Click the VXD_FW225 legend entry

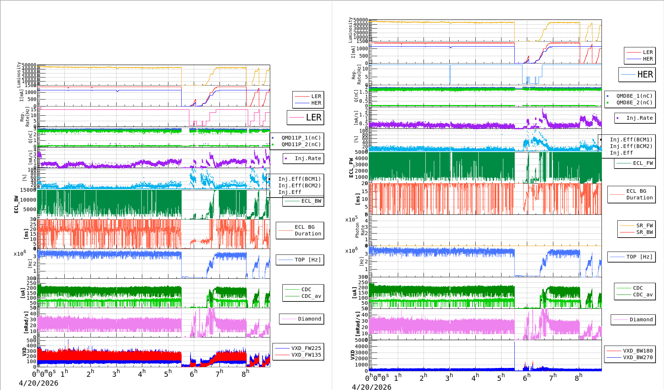coord(306,348)
